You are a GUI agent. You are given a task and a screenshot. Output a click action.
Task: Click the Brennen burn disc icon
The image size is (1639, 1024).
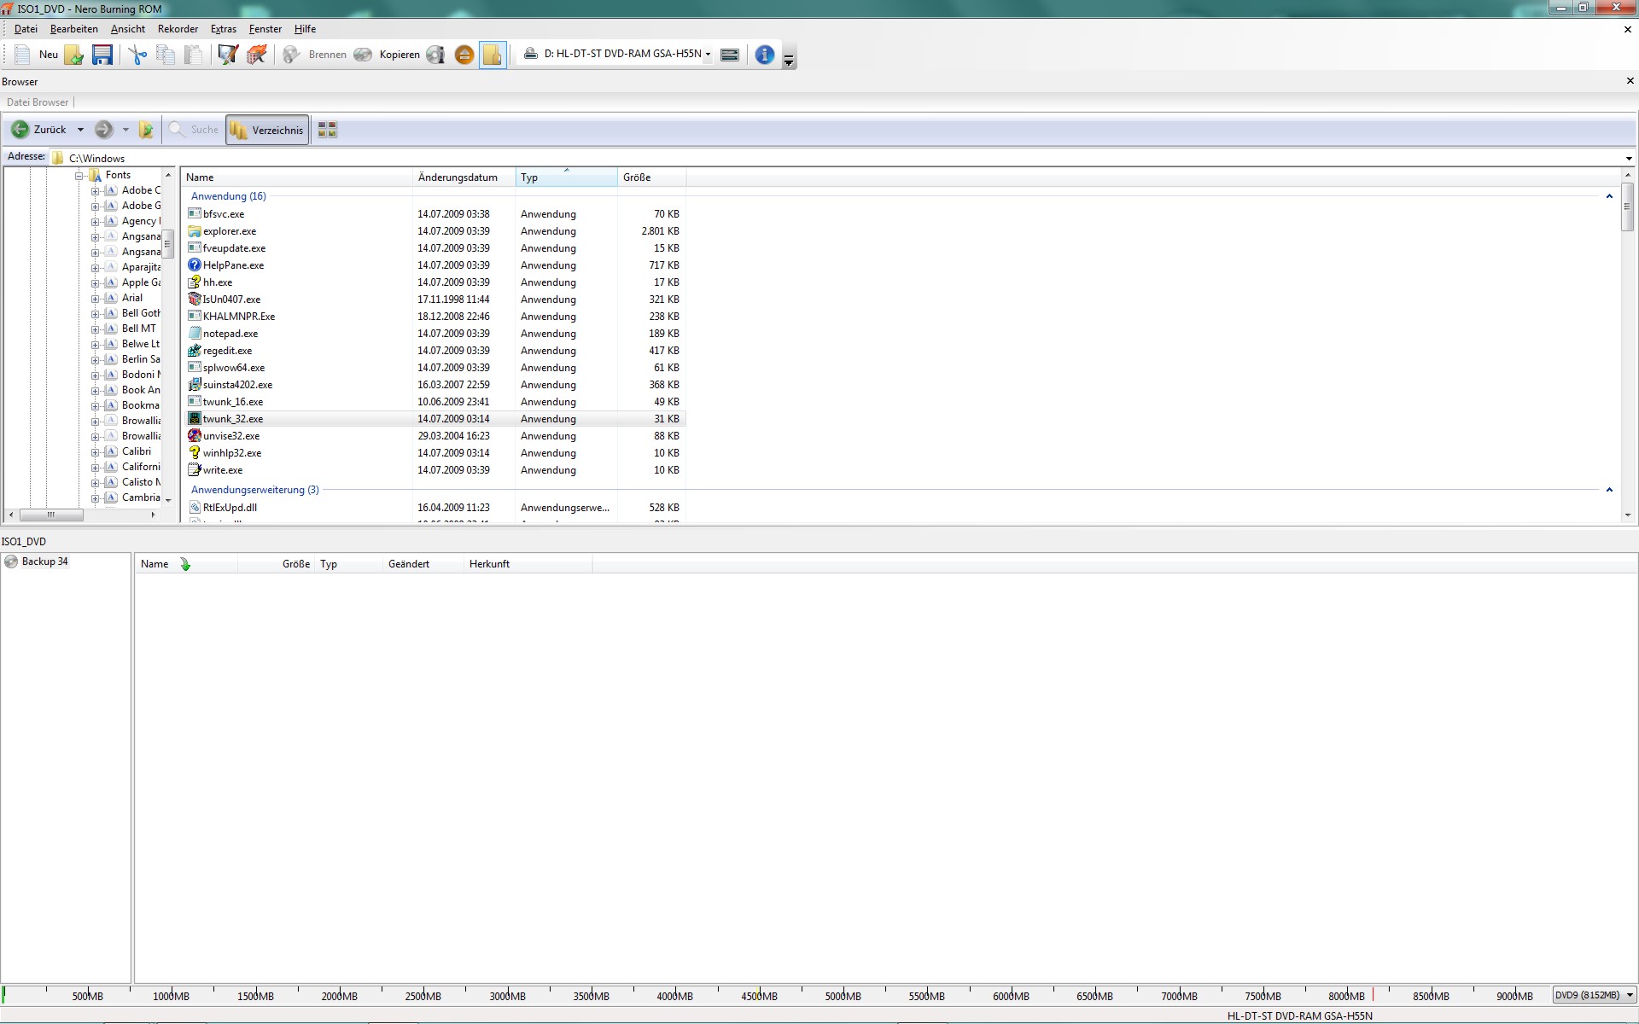click(292, 55)
